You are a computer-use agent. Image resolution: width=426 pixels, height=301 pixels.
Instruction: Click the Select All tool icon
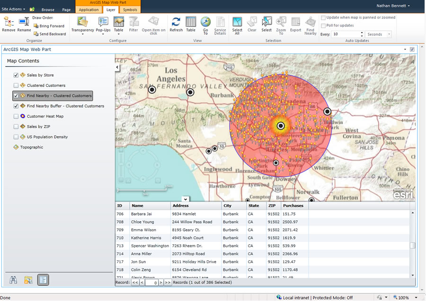coord(237,22)
